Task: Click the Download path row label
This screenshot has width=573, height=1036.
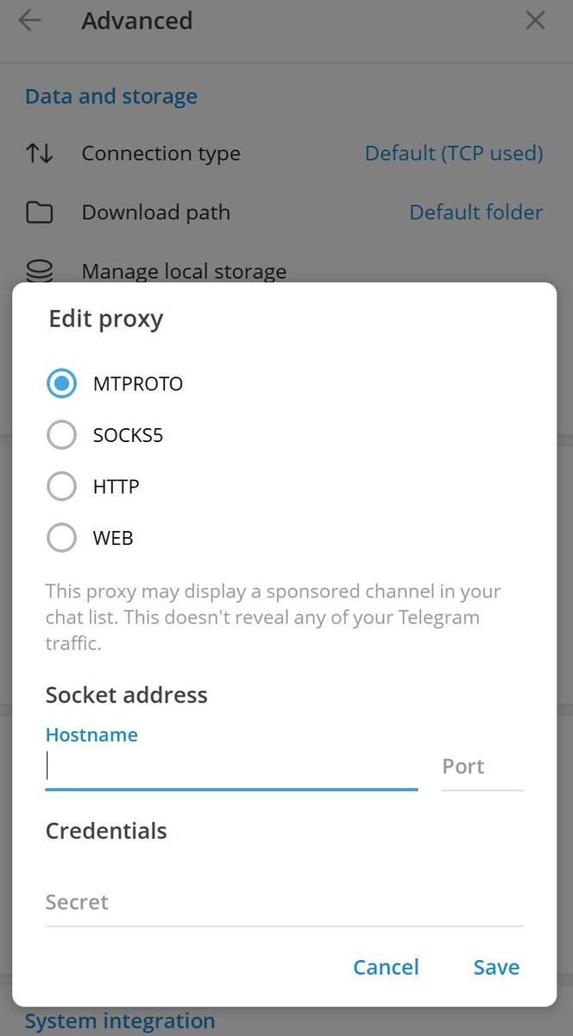Action: (x=156, y=212)
